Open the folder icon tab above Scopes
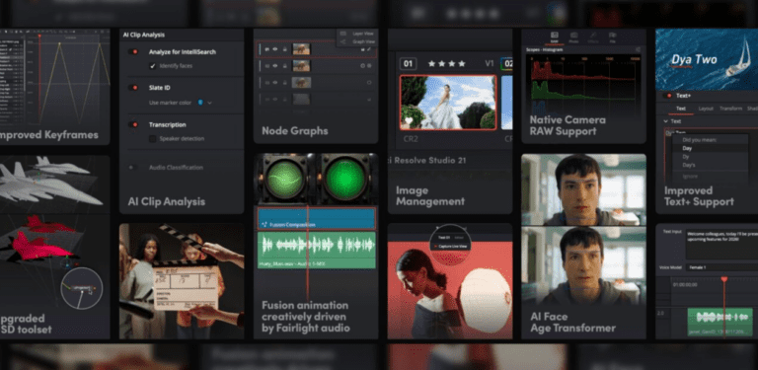Viewport: 758px width, 370px height. [x=613, y=37]
